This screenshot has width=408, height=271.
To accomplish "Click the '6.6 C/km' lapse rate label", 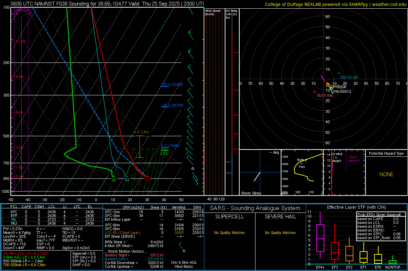I will tap(141, 132).
